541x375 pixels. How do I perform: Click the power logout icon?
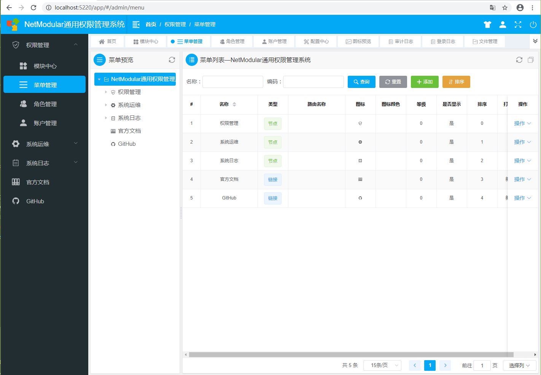[x=533, y=24]
